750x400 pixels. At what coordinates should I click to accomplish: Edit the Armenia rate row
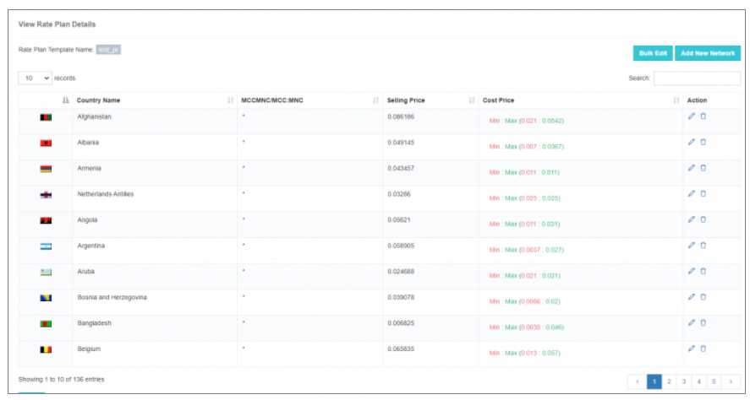pos(691,168)
